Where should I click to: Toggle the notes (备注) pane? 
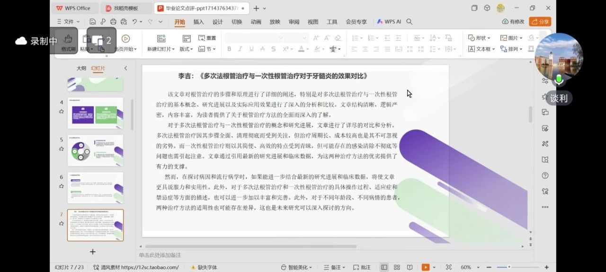[333, 267]
